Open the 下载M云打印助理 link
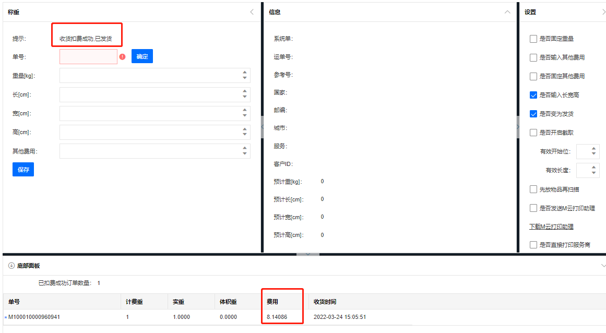 coord(551,227)
